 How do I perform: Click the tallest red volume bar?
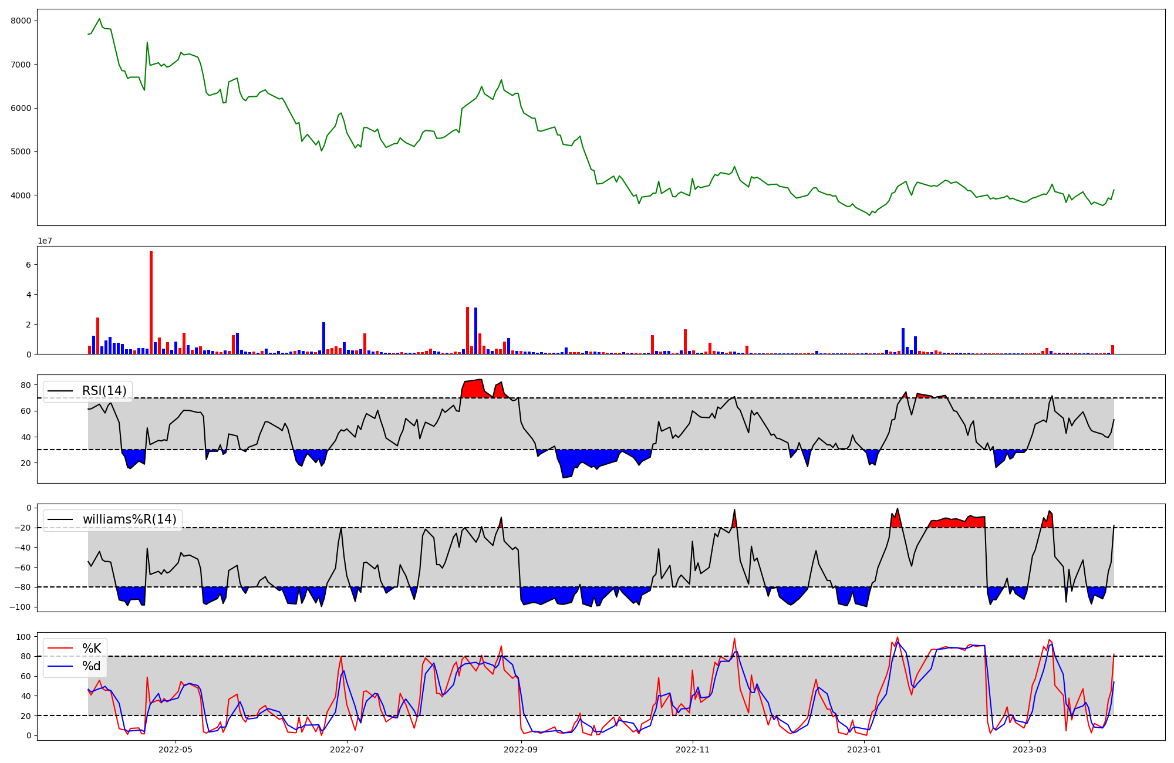tap(151, 302)
